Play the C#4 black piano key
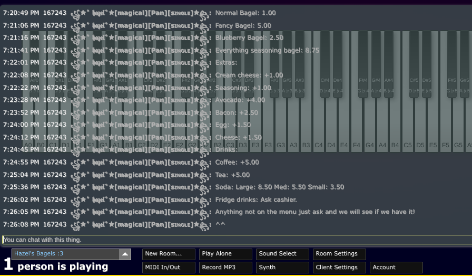Screen dimensions: 472x276 (325, 58)
